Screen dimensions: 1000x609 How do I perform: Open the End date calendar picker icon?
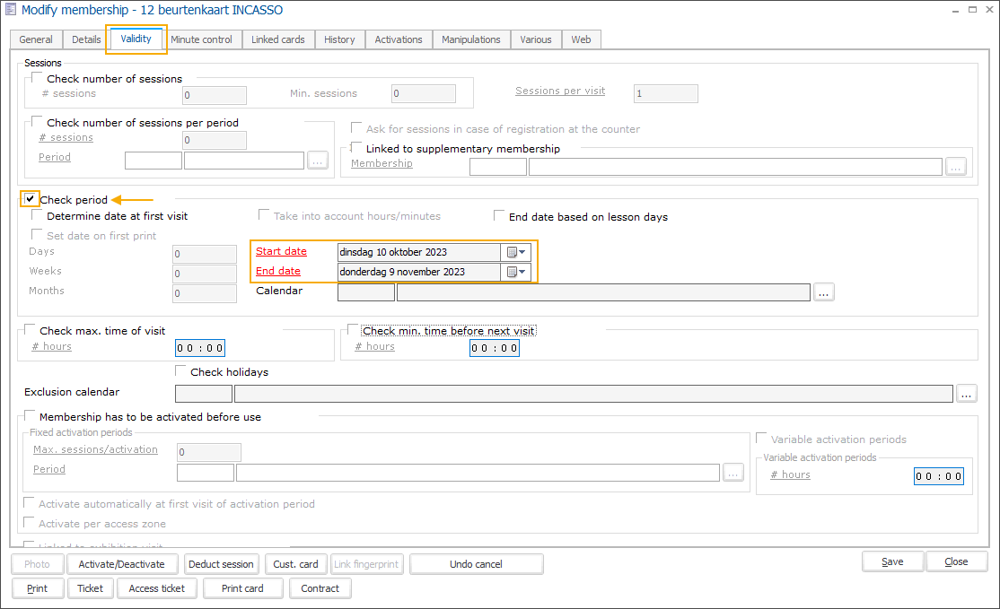(512, 272)
